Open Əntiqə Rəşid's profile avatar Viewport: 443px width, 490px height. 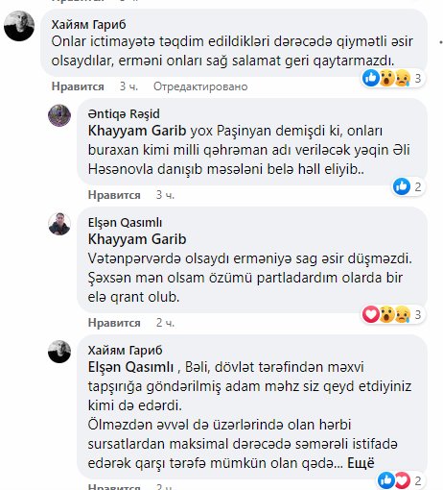pyautogui.click(x=59, y=115)
